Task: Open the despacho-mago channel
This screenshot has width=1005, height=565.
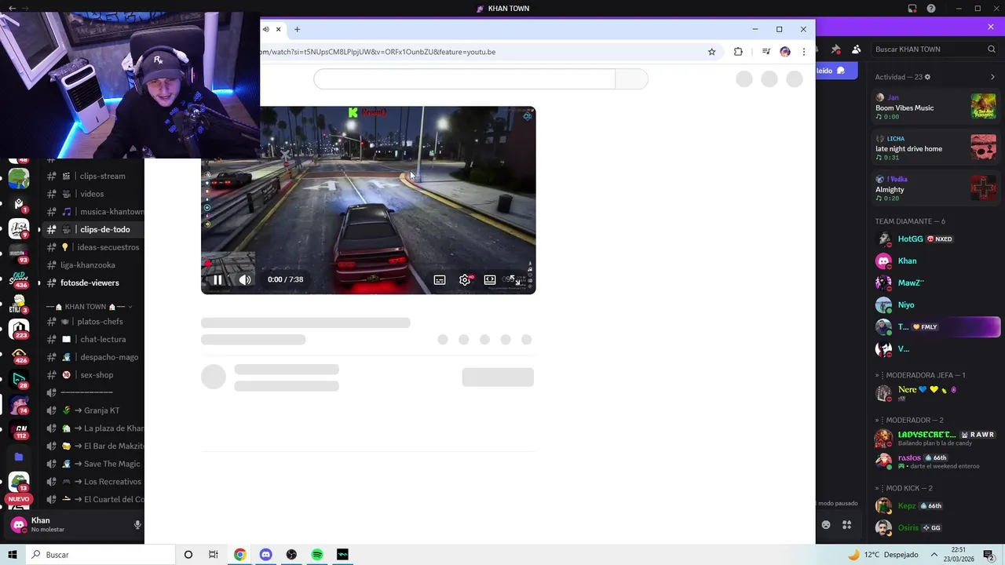Action: 109,357
